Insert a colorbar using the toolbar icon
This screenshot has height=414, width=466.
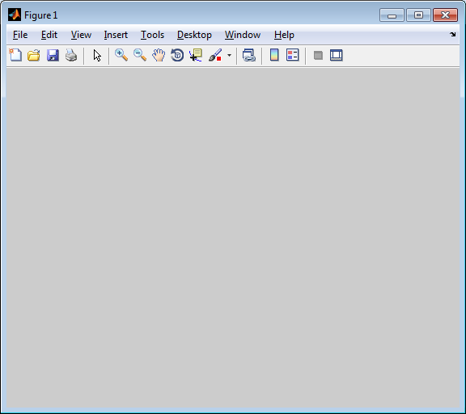coord(274,55)
